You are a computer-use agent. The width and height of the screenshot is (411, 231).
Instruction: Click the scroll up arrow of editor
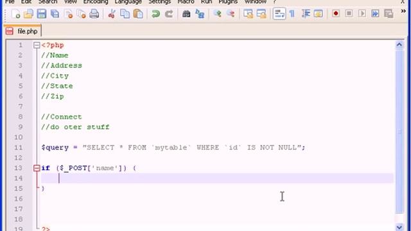[399, 45]
